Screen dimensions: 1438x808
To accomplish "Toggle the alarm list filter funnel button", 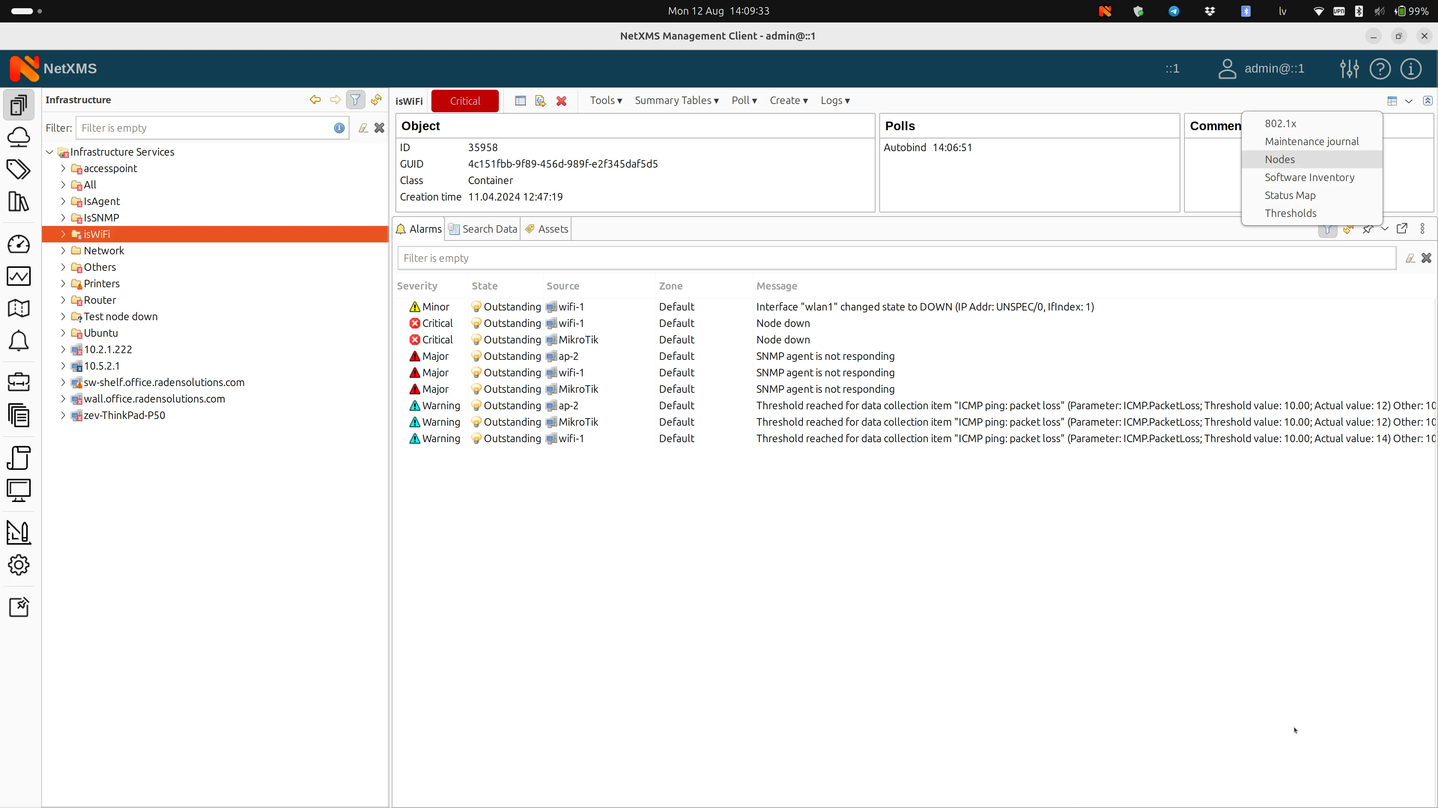I will 1328,229.
